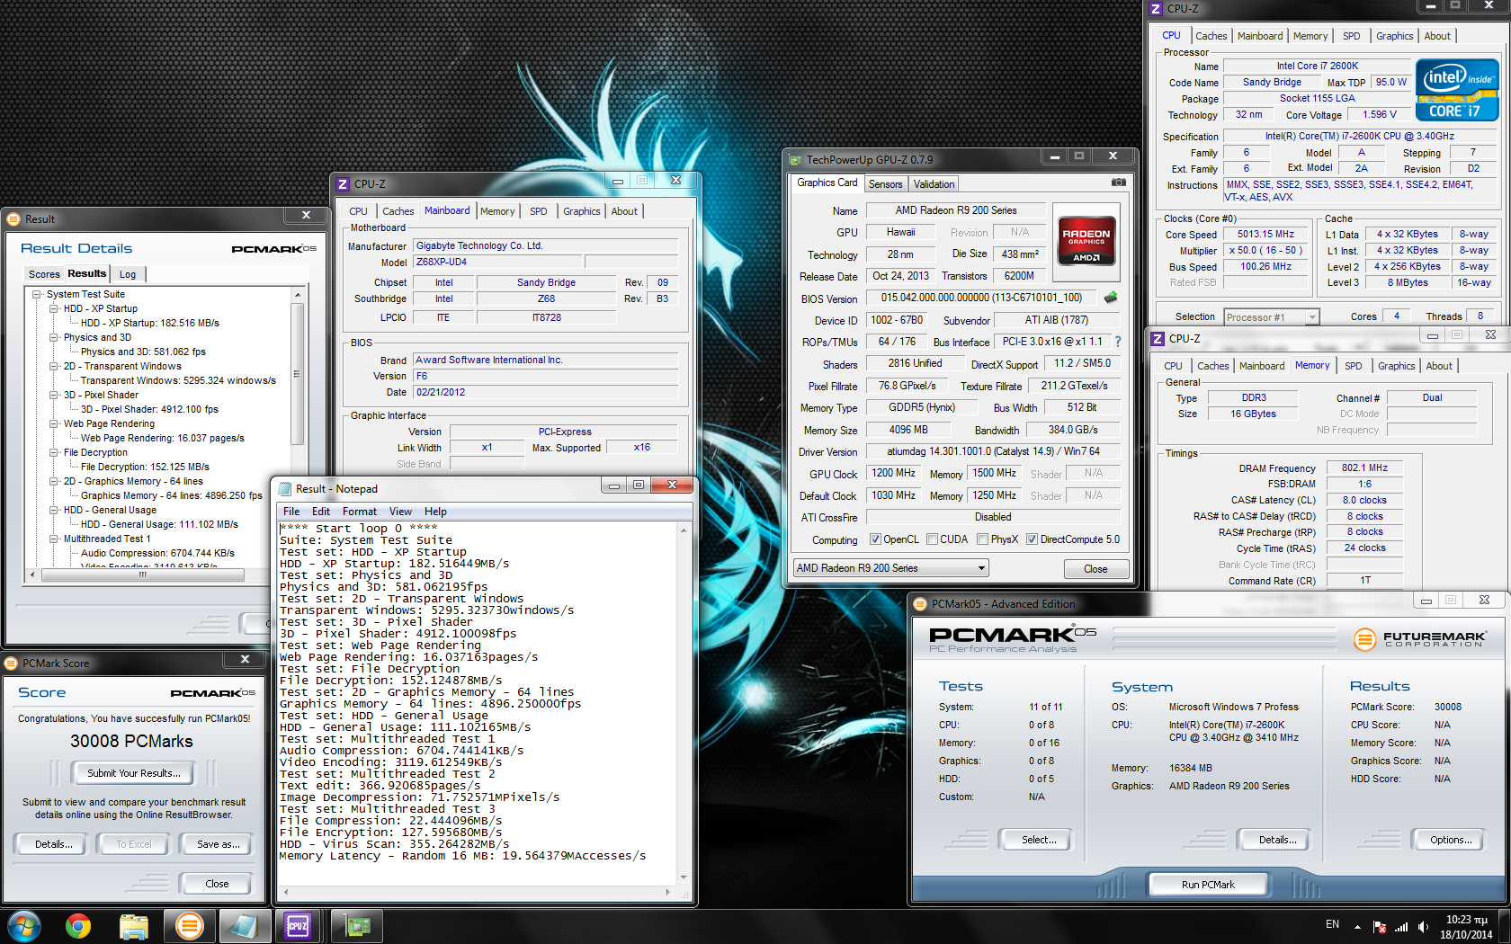Toggle the PhysX checkbox in GPU-Z
This screenshot has width=1511, height=944.
point(983,539)
